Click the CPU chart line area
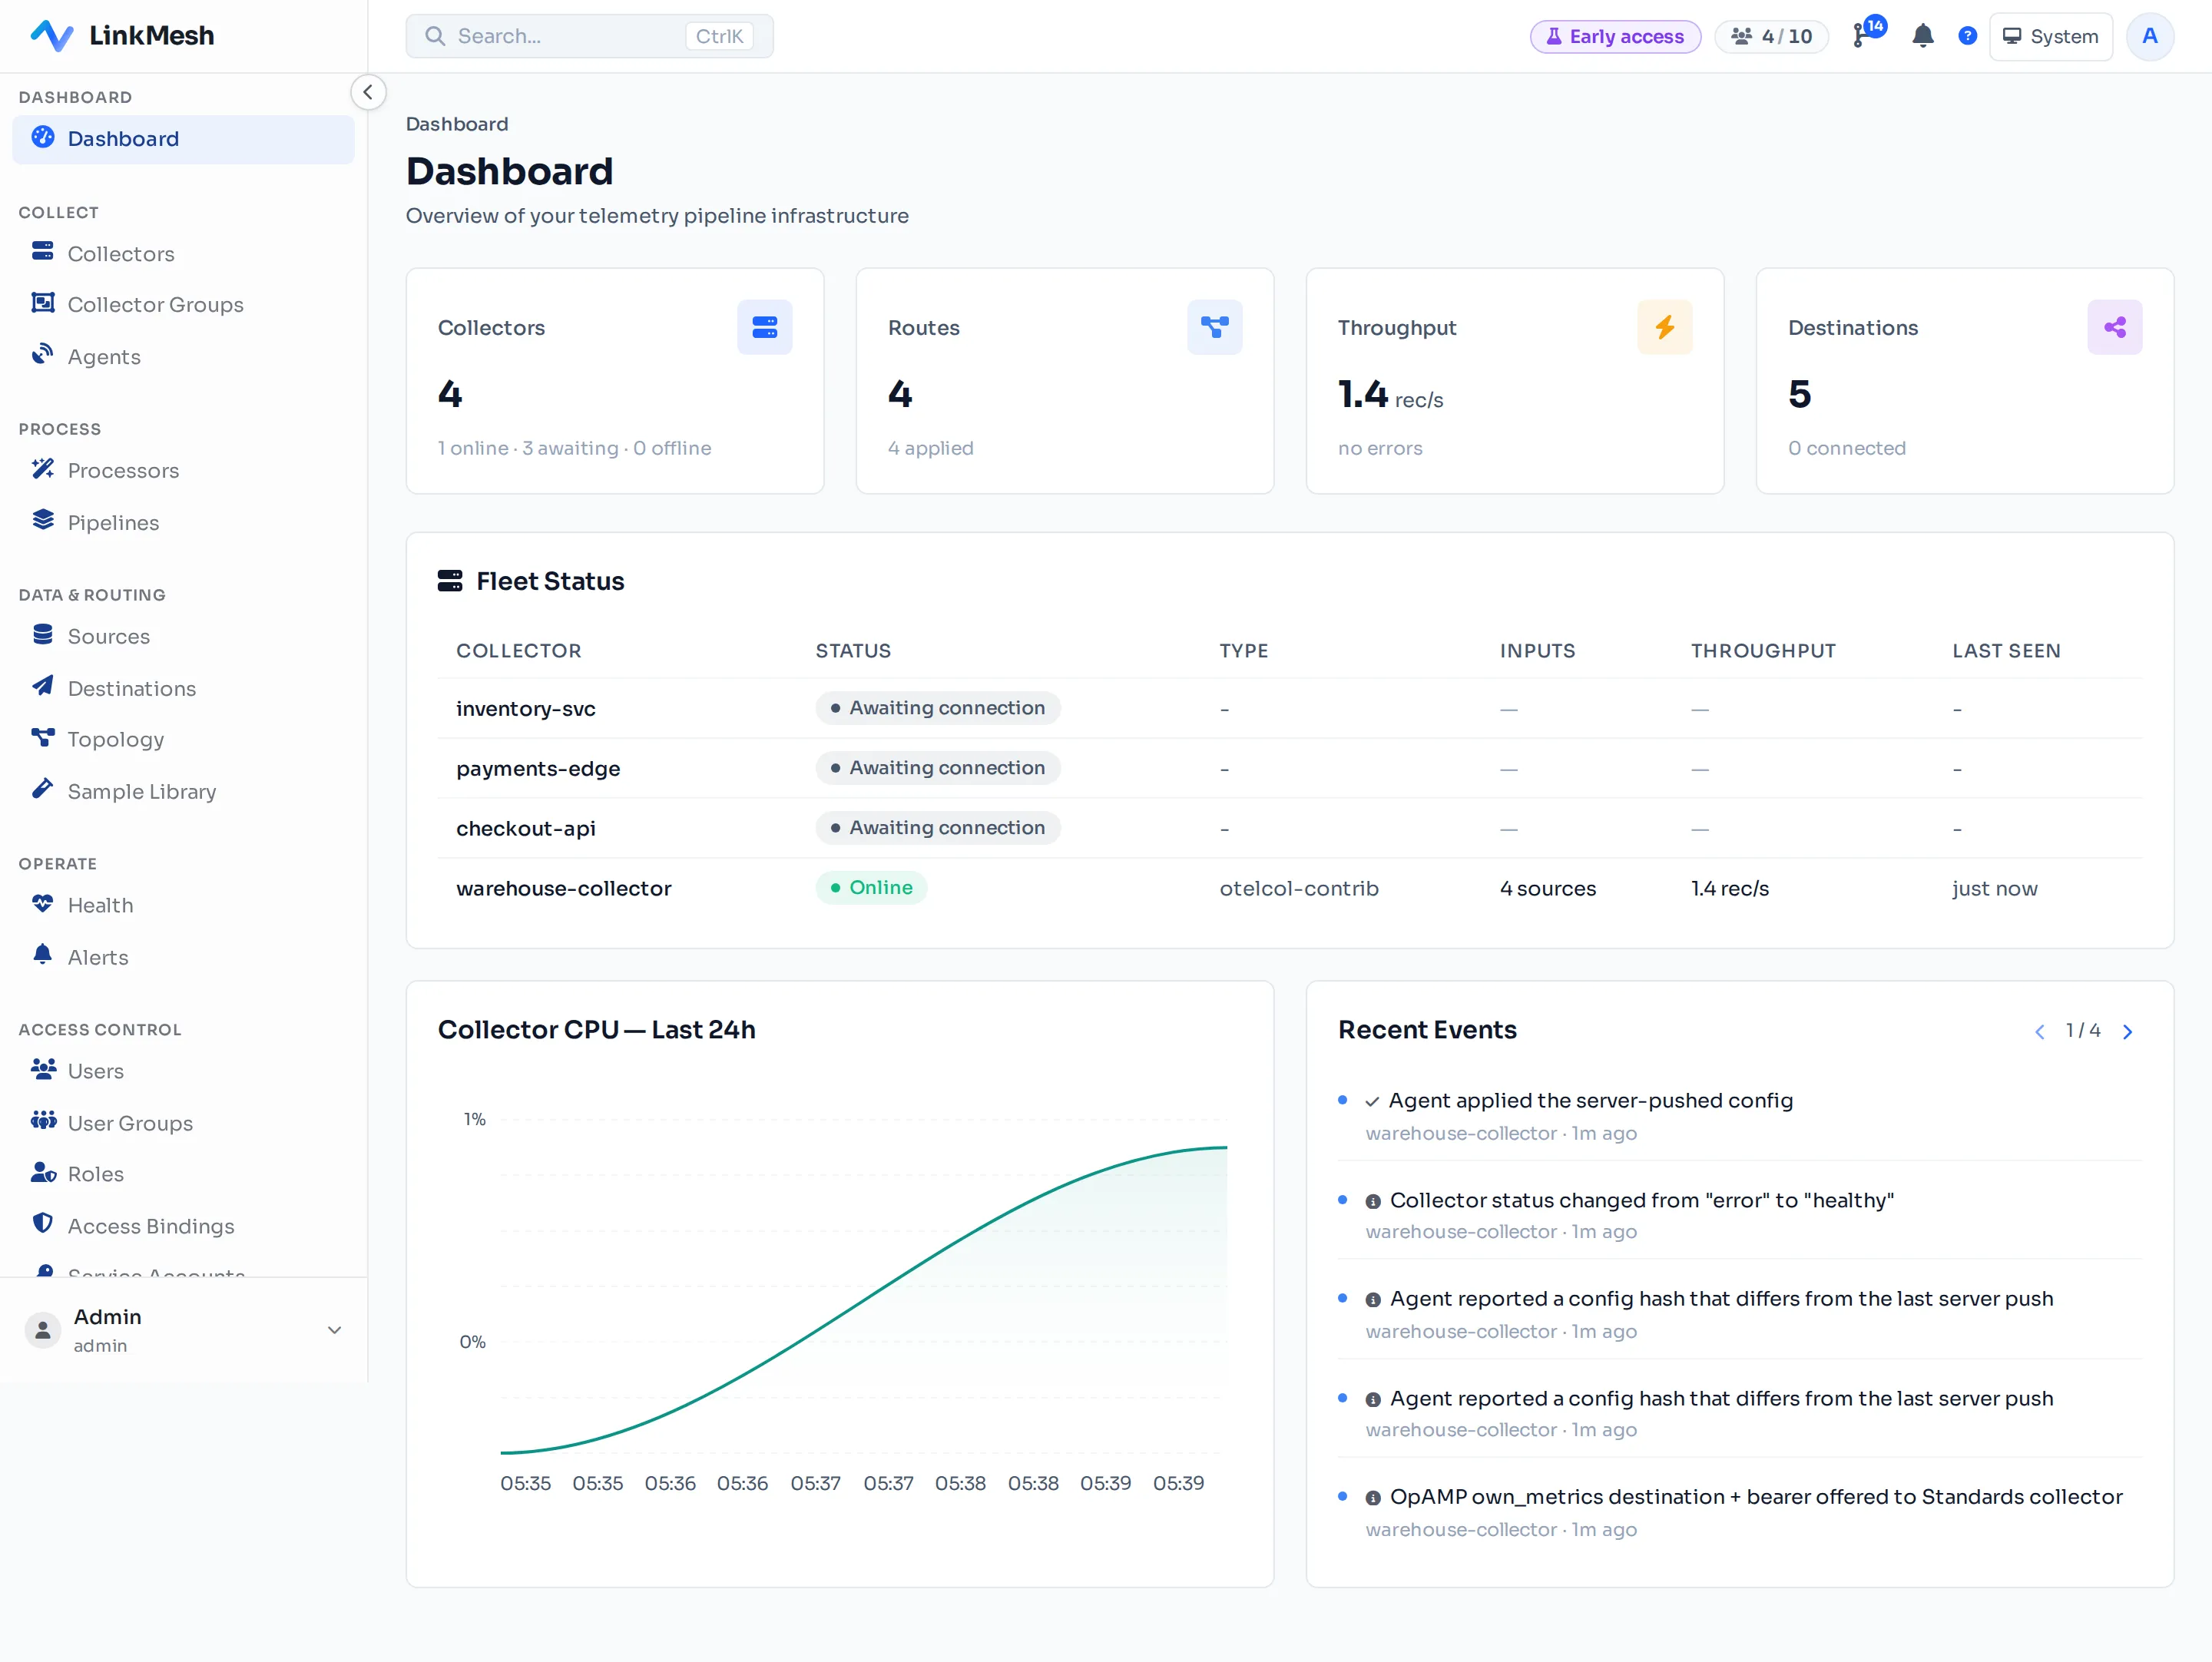This screenshot has height=1662, width=2212. [864, 1300]
